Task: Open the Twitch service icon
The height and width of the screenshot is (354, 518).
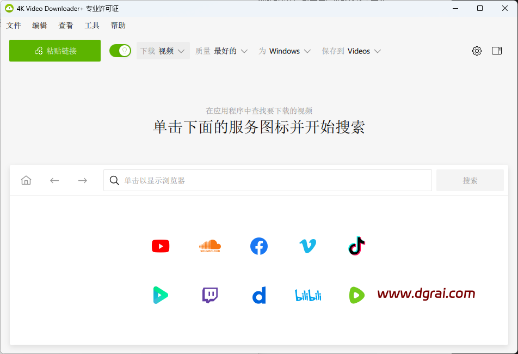Action: (210, 295)
